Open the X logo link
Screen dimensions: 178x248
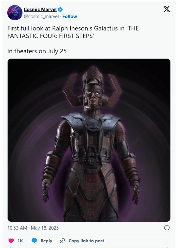pos(167,9)
